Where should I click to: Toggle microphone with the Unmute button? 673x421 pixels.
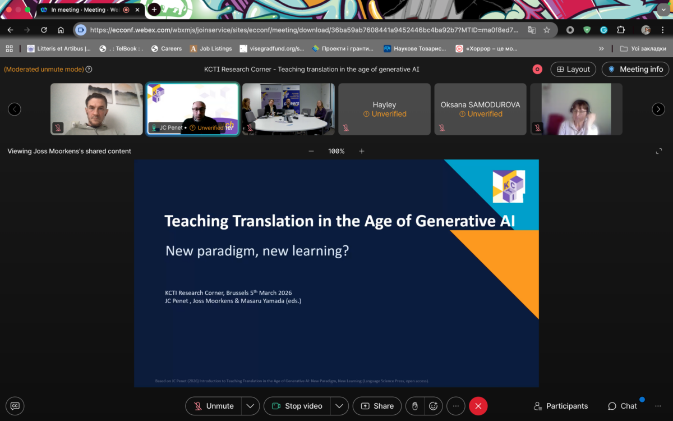pyautogui.click(x=214, y=406)
